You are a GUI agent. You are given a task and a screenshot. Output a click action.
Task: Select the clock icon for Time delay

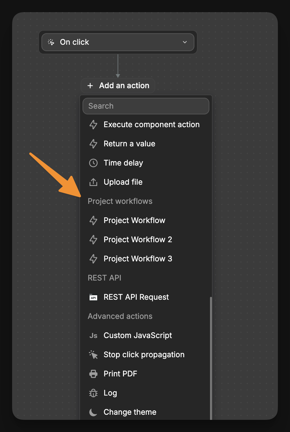93,163
